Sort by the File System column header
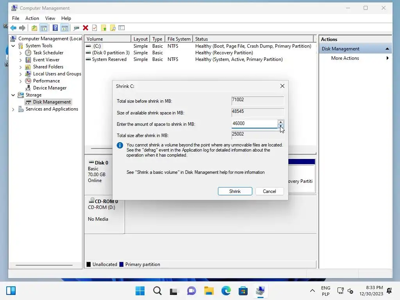The image size is (400, 300). click(179, 39)
